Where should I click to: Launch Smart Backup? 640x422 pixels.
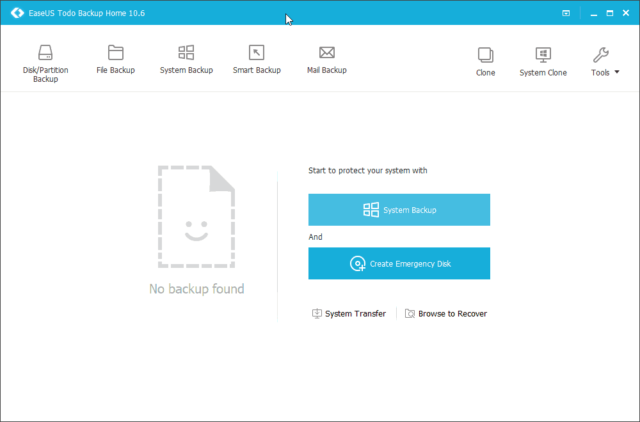(x=257, y=59)
